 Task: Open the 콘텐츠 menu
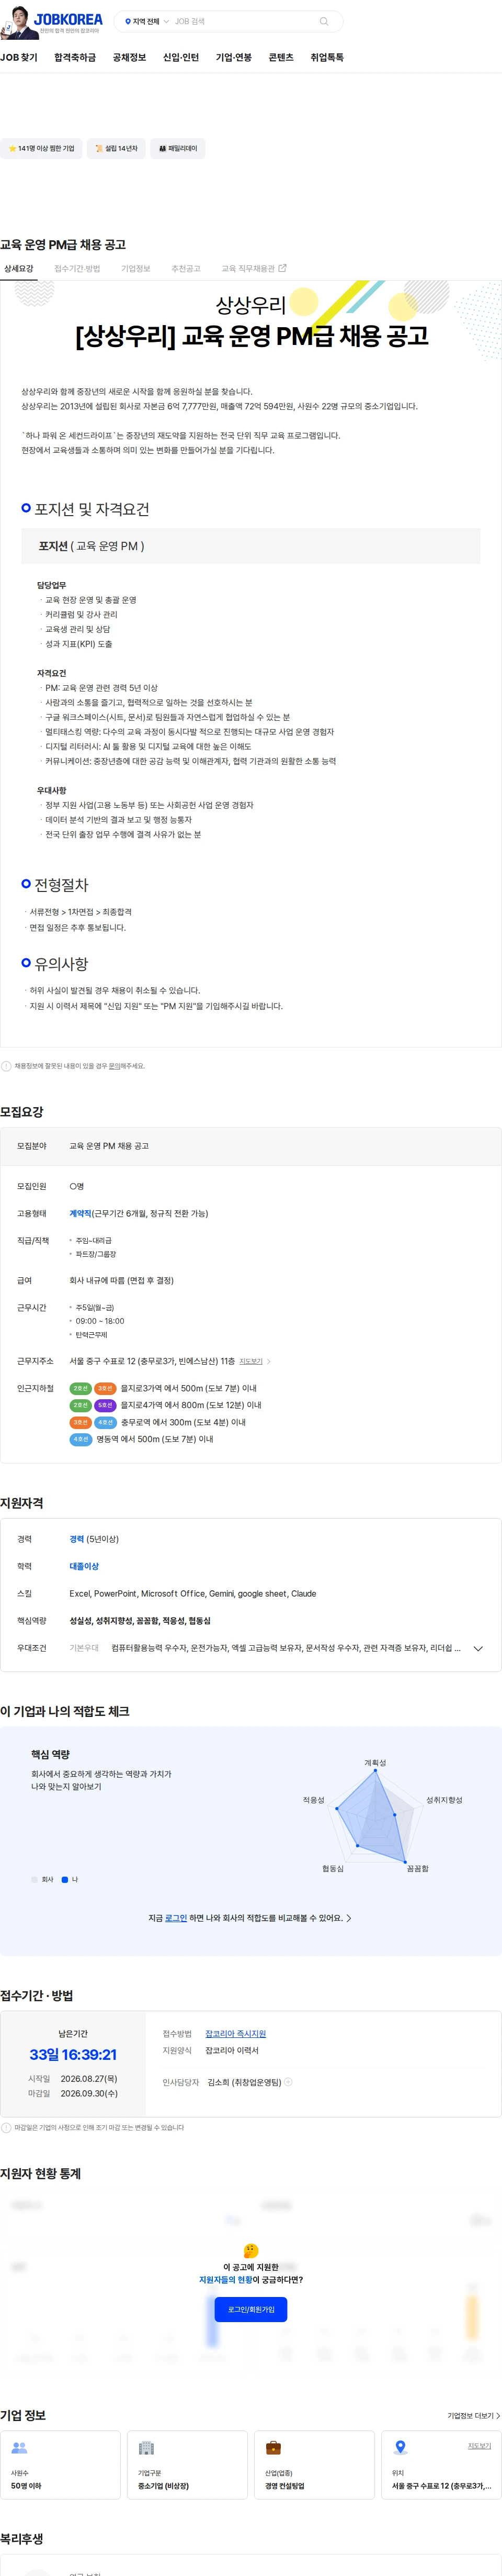[281, 58]
